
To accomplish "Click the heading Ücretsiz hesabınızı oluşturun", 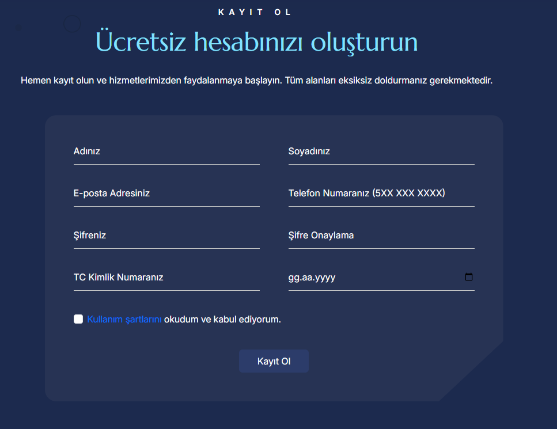I will click(x=256, y=42).
